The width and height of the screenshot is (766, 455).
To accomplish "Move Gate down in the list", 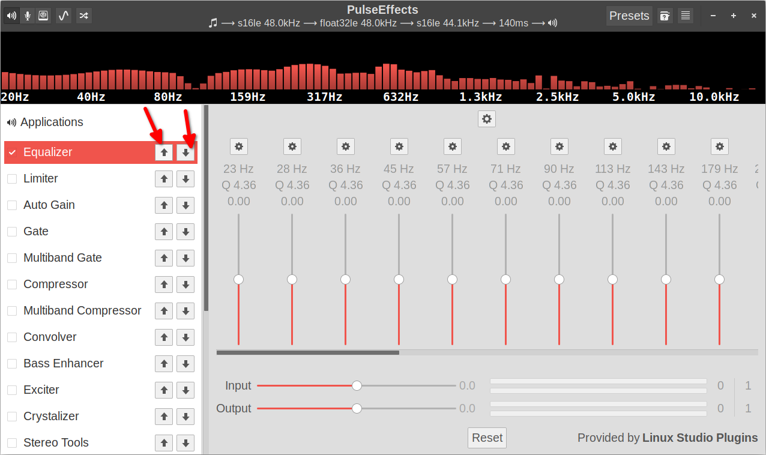I will tap(185, 232).
